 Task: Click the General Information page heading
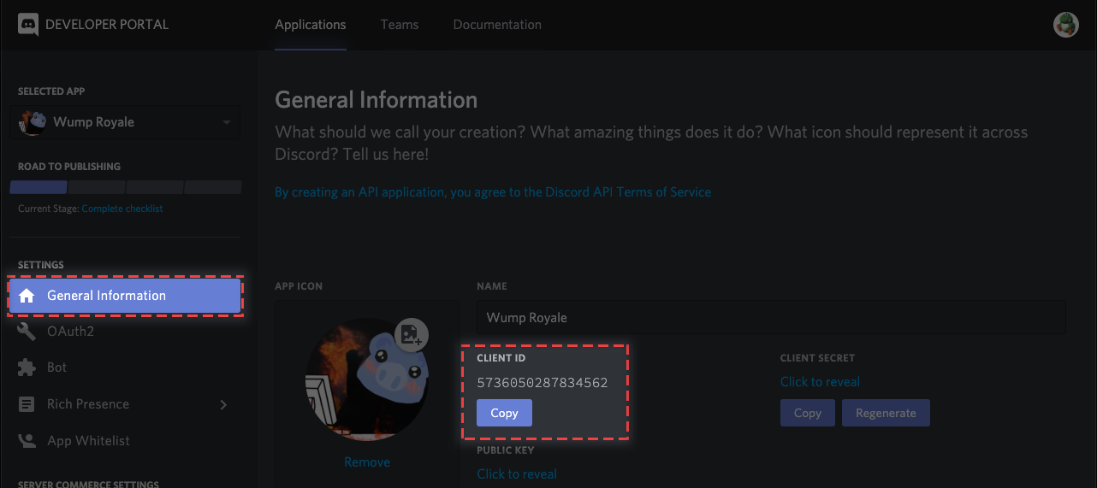[377, 100]
